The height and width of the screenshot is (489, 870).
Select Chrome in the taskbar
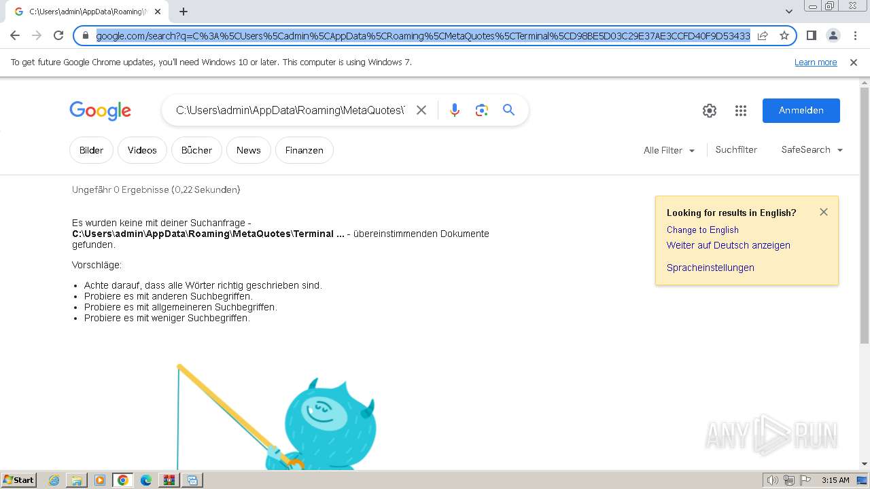[122, 480]
